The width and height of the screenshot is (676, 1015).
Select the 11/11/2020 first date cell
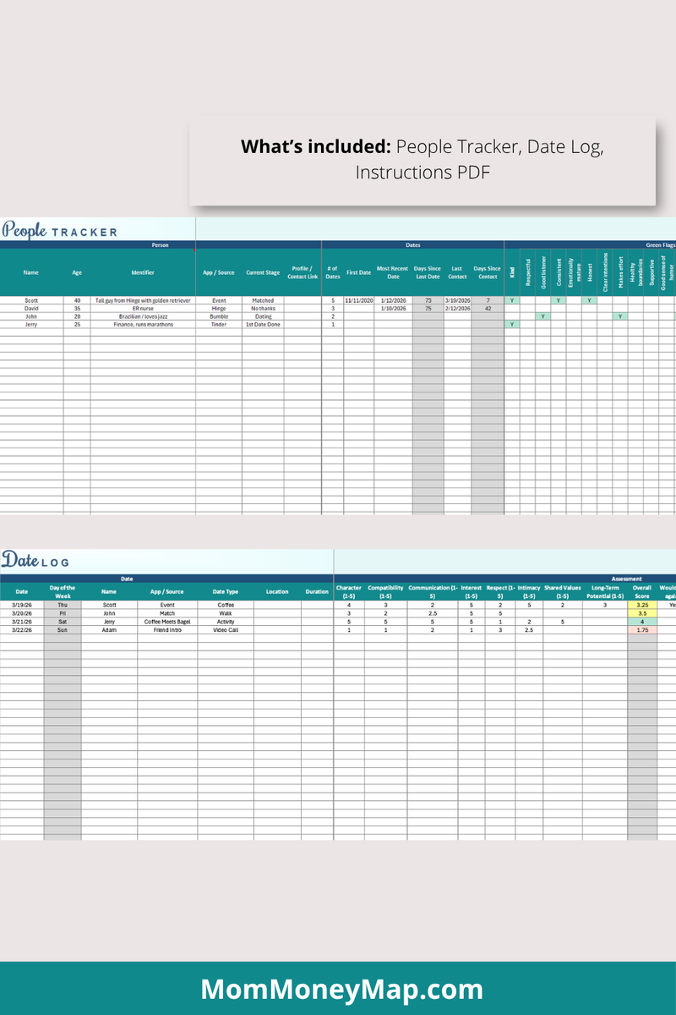(358, 300)
